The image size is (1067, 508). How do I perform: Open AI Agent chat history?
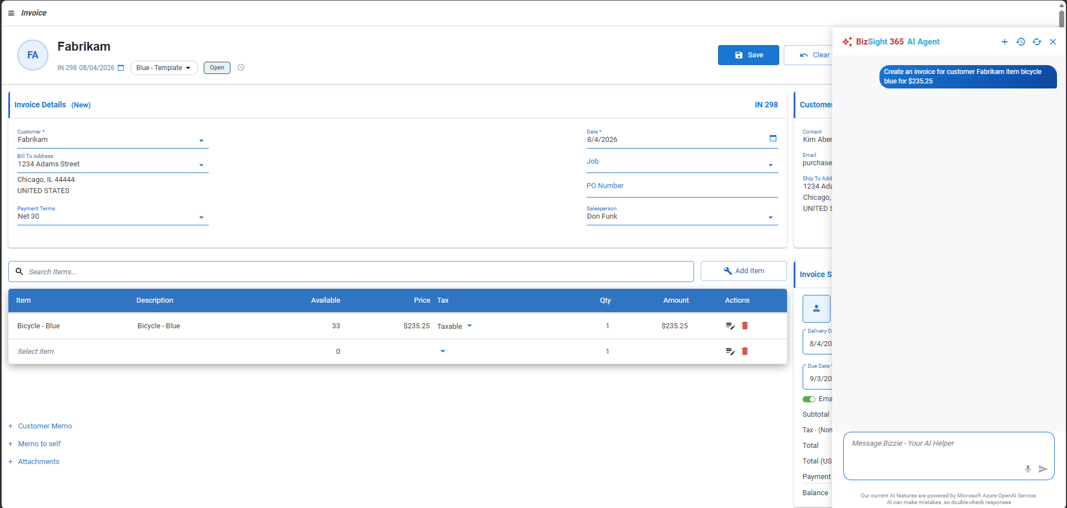[x=1021, y=42]
